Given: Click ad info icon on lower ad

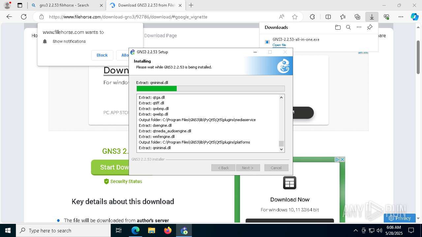Looking at the screenshot, I should click(x=337, y=159).
